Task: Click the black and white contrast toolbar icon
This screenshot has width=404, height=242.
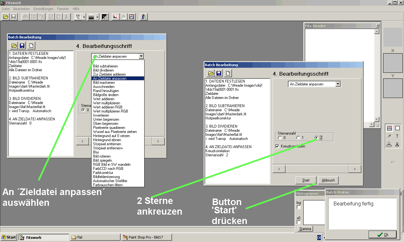Action: (x=104, y=17)
